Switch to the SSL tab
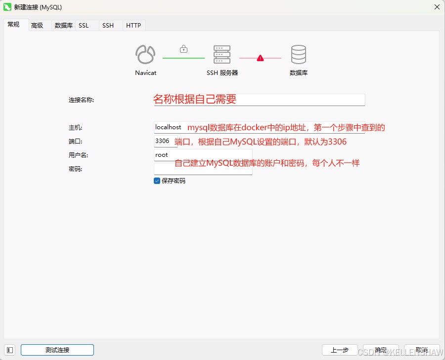 coord(84,25)
